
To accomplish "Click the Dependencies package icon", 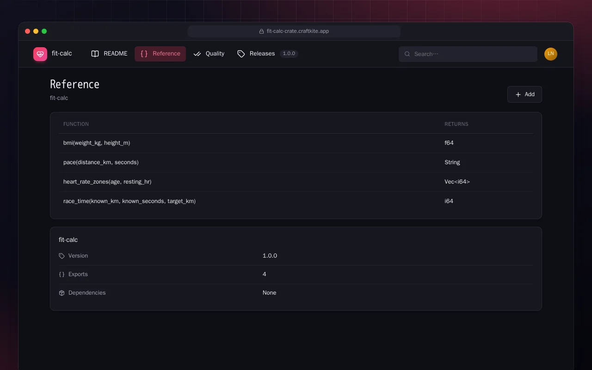I will (x=62, y=293).
